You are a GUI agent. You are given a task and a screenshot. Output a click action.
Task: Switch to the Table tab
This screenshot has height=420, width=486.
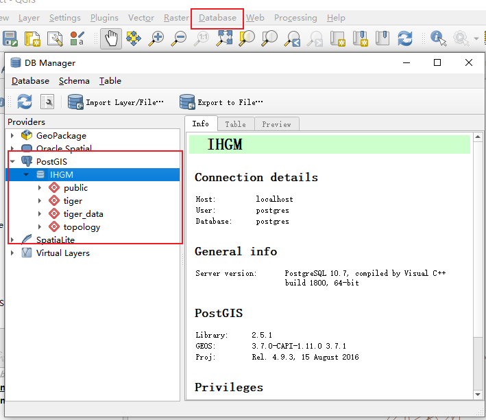pos(236,124)
